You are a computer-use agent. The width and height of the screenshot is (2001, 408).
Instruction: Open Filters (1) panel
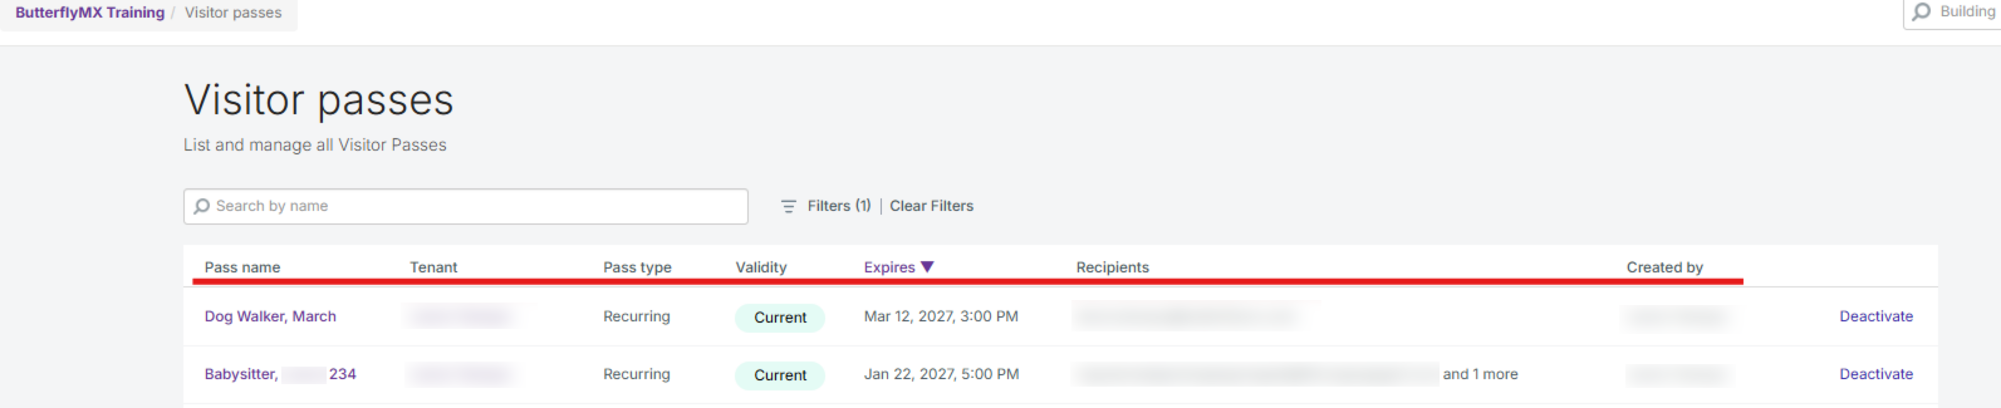pyautogui.click(x=838, y=207)
